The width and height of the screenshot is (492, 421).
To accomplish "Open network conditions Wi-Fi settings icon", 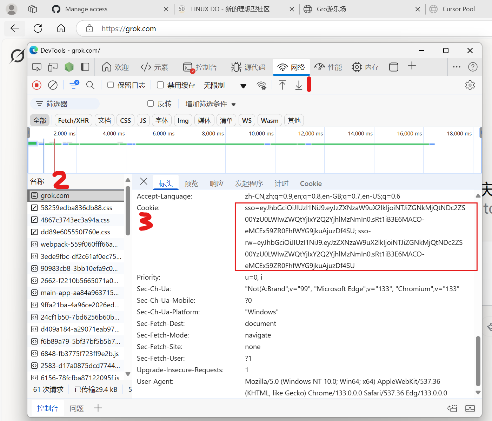I will [261, 85].
